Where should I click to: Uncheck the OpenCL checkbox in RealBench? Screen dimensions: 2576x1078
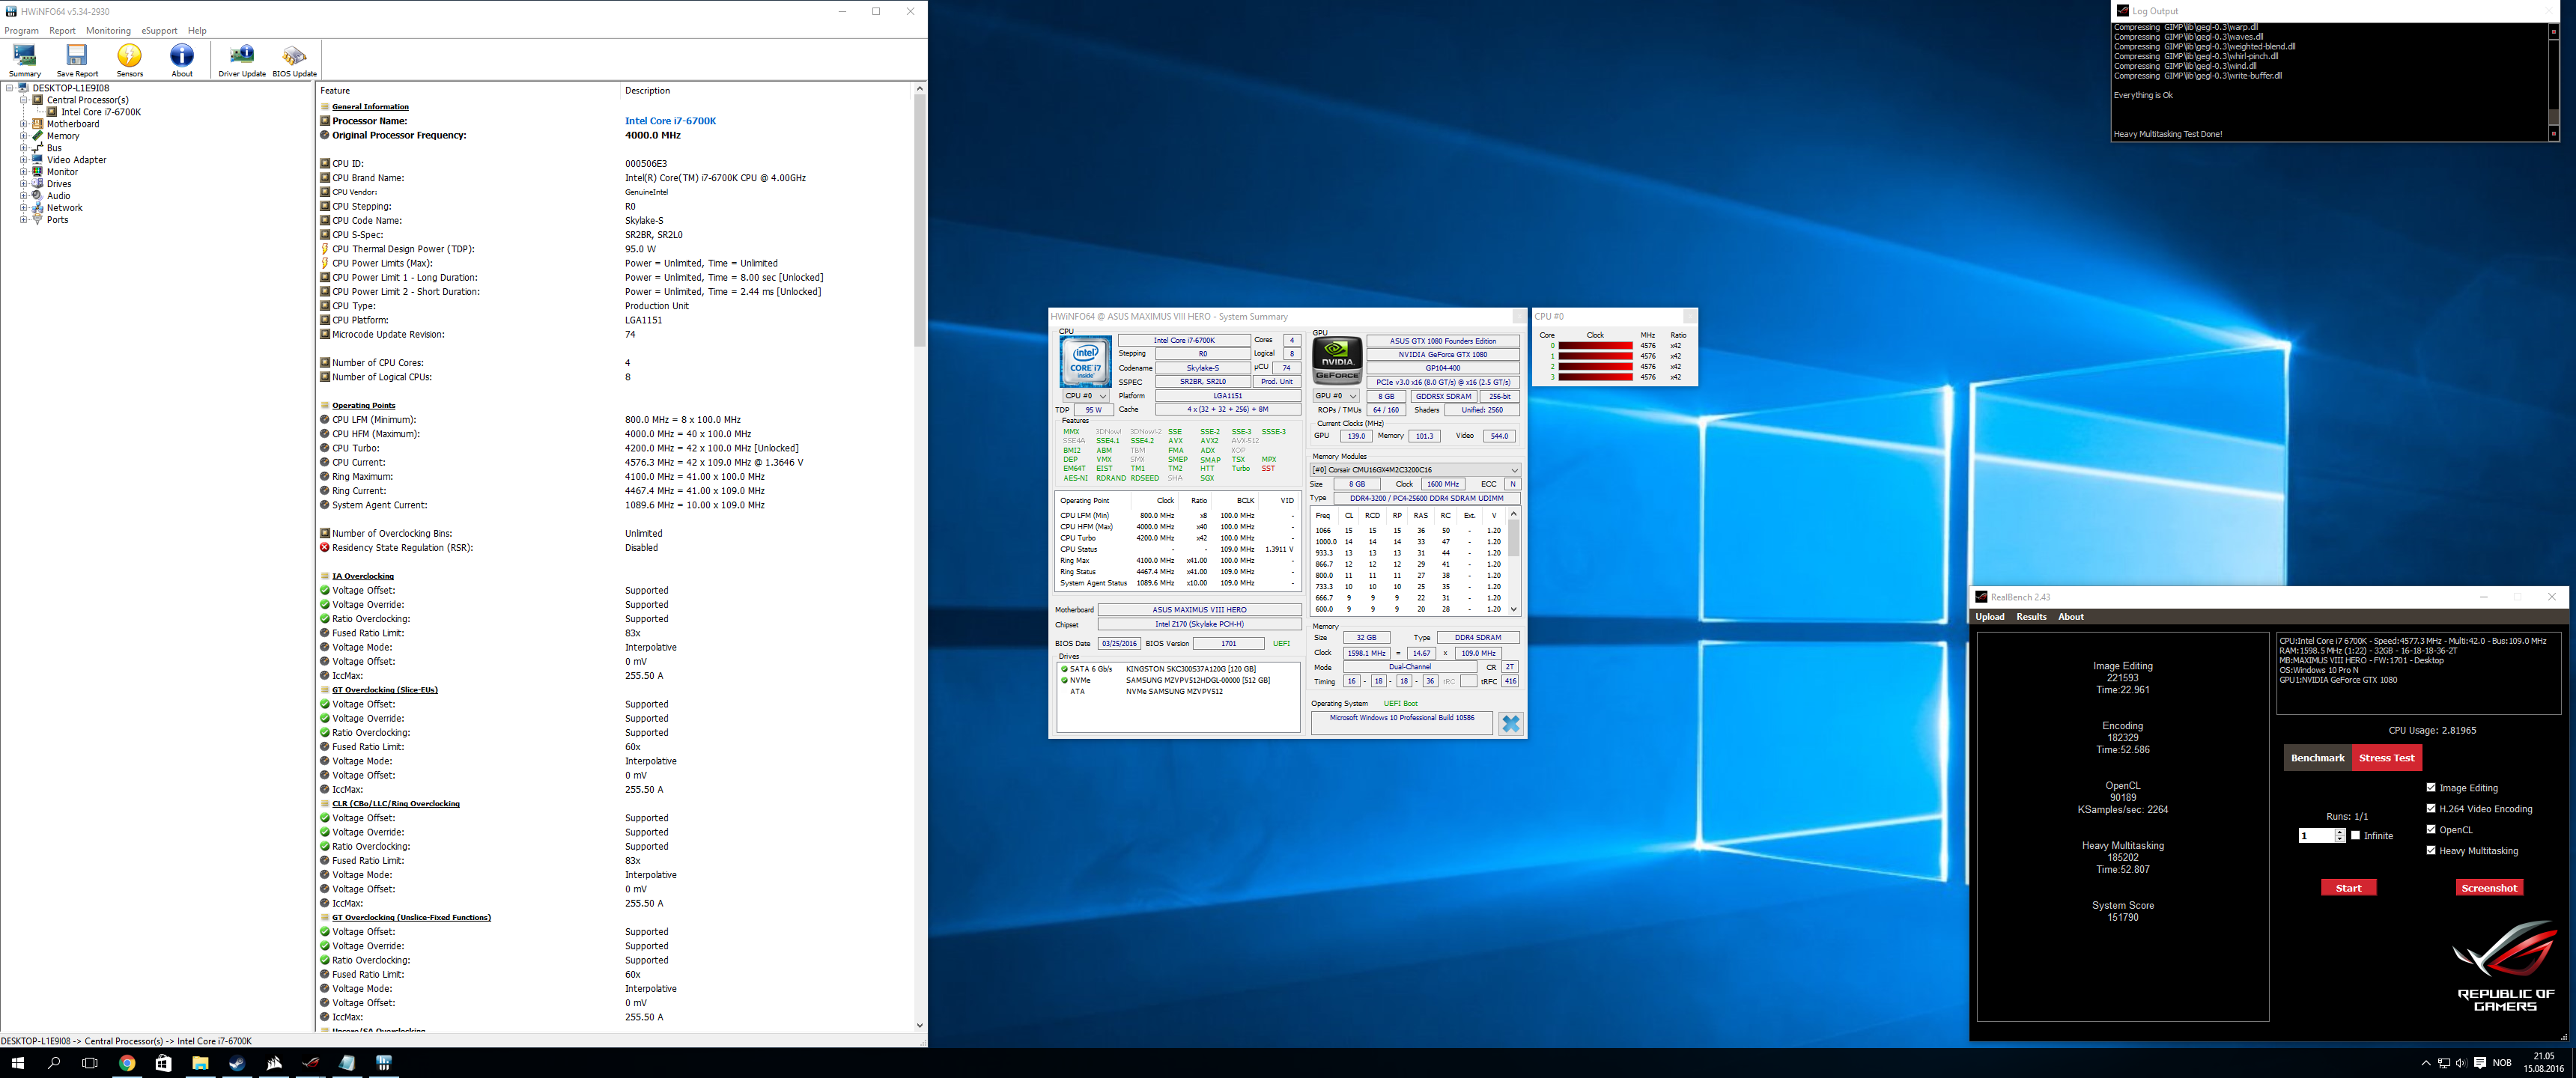pos(2431,829)
